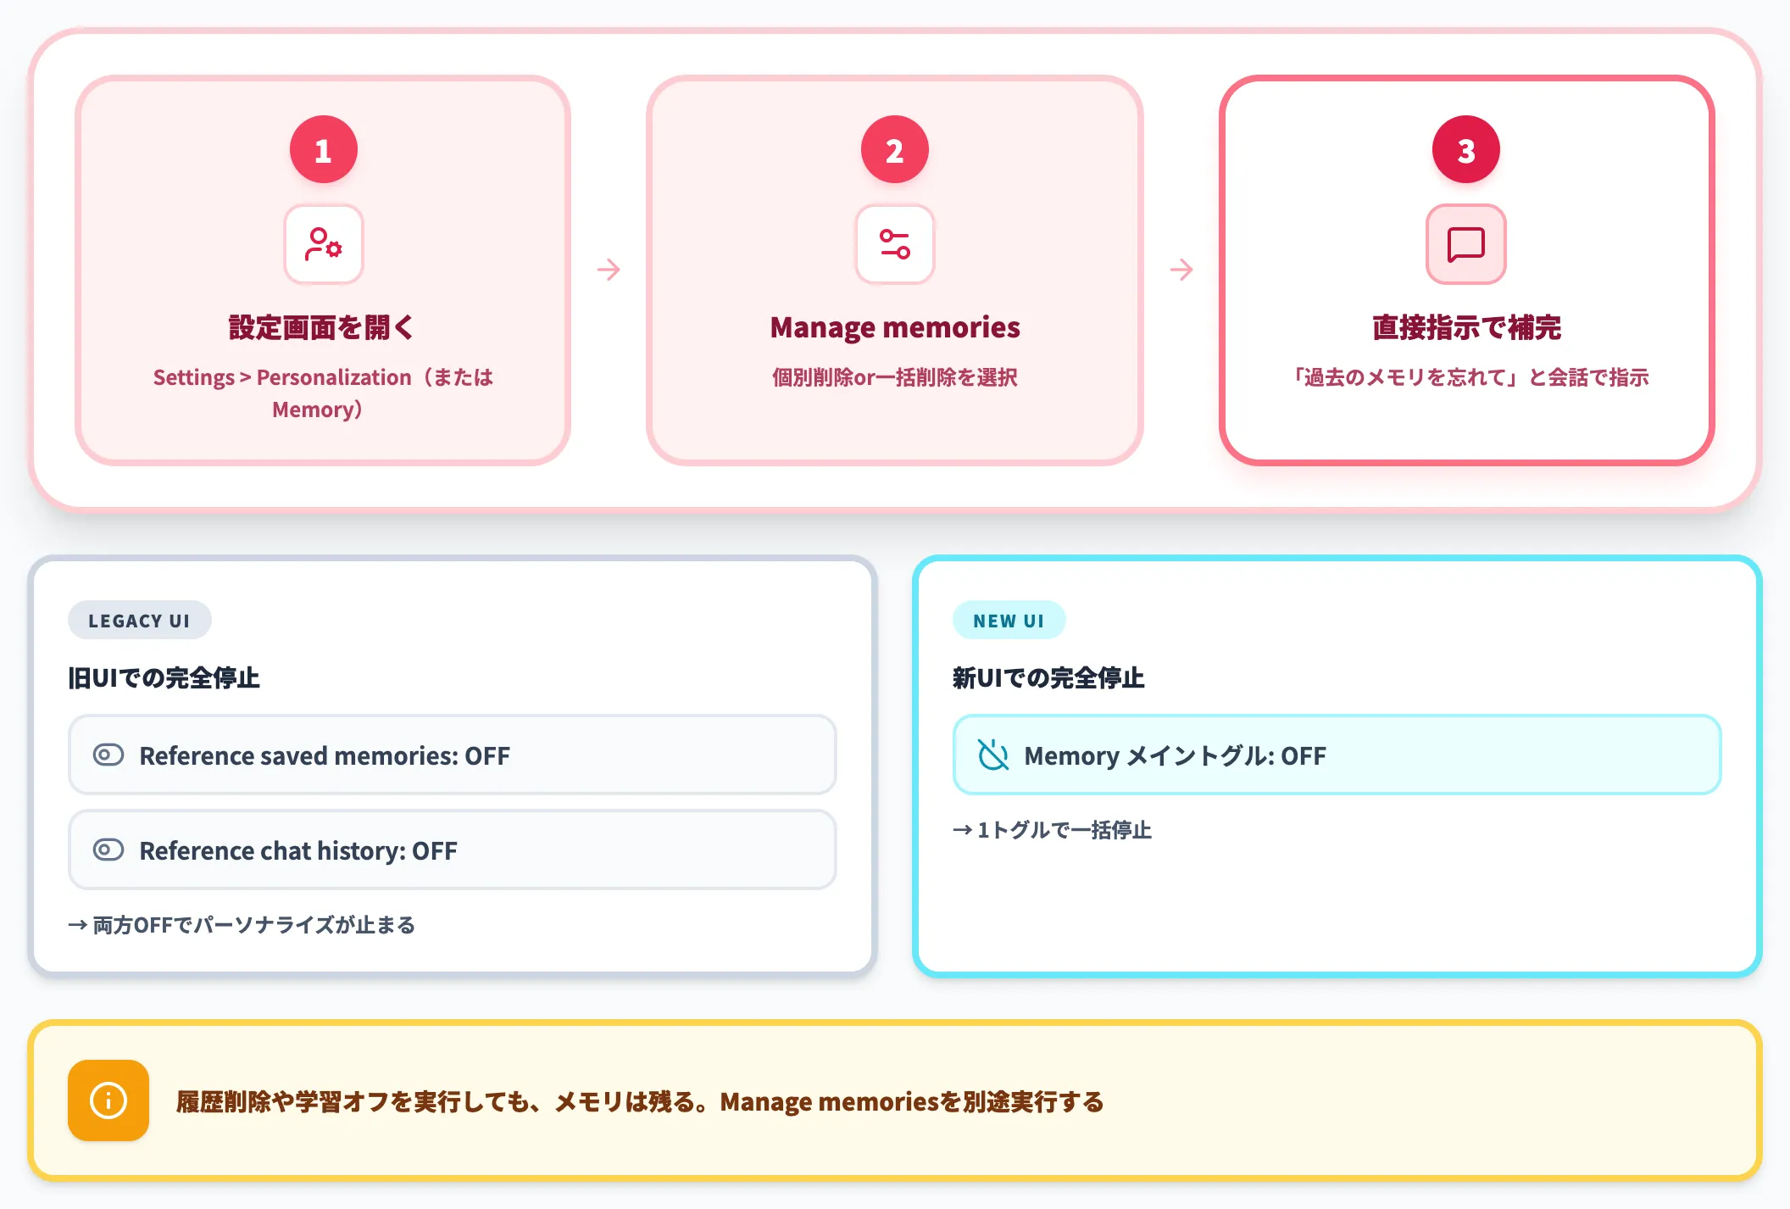Click the 新UIでの完全停止 heading

[1048, 678]
